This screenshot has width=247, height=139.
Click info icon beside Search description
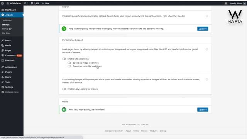pyautogui.click(x=207, y=16)
